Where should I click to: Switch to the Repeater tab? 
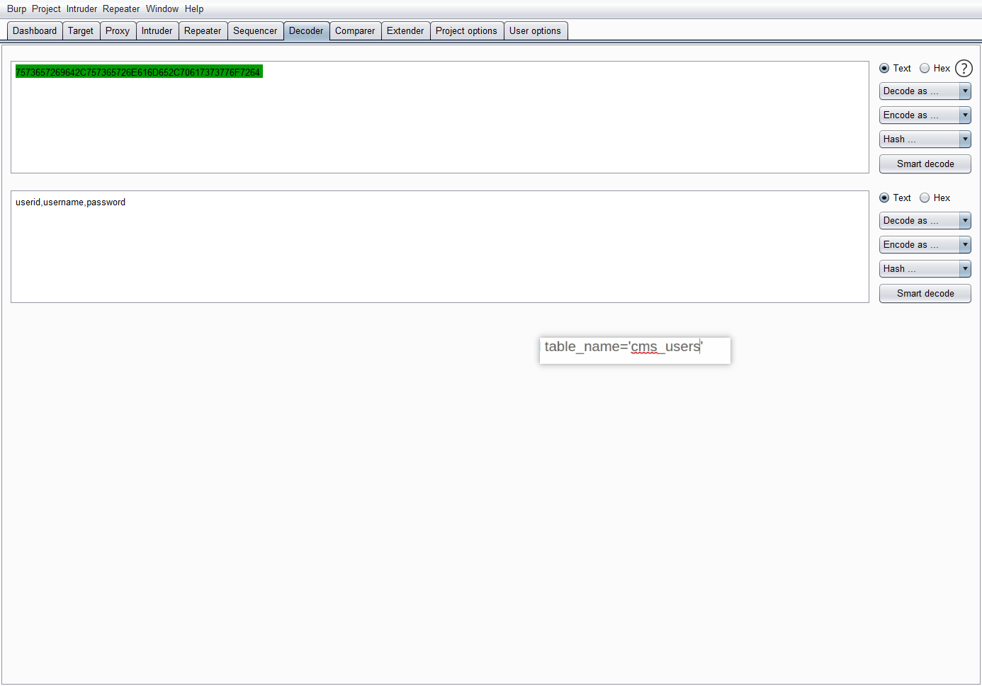(203, 31)
